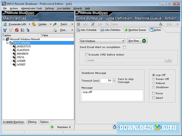Click the CLAUDIUS computer icon
The image size is (182, 136).
click(14, 50)
